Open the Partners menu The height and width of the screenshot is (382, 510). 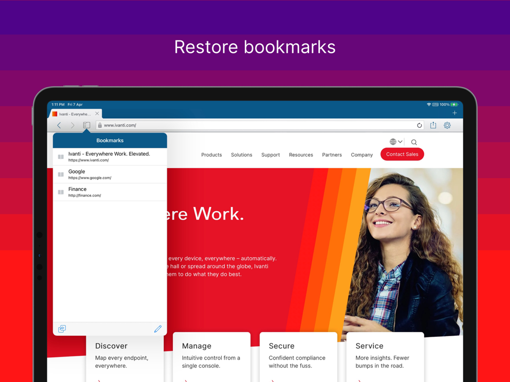coord(332,155)
